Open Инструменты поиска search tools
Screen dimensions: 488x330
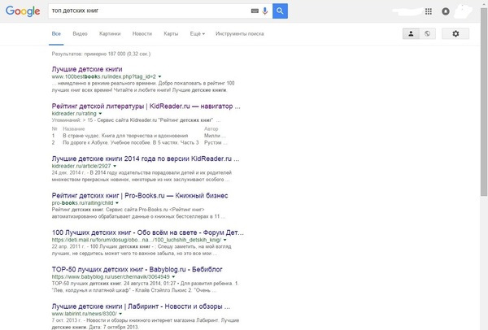(x=242, y=34)
